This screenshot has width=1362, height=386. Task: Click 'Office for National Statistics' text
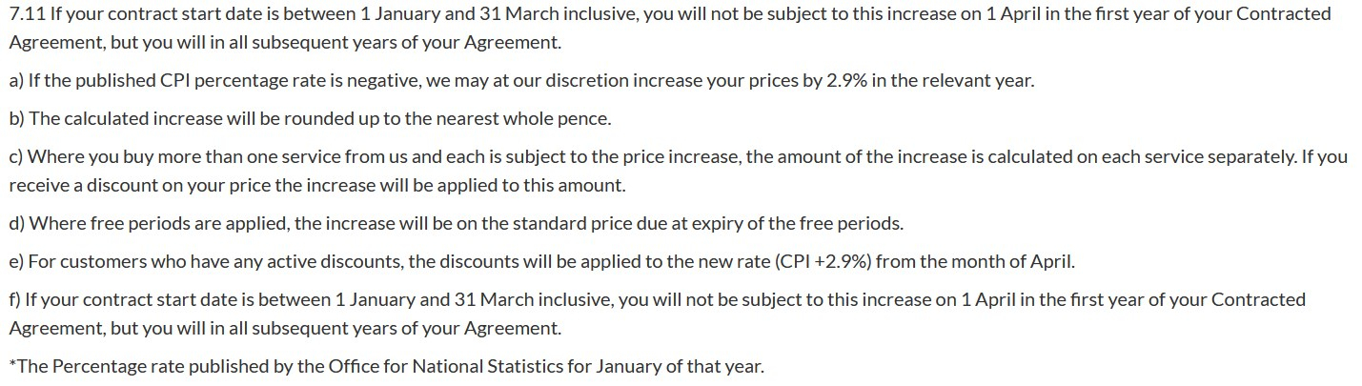(446, 367)
